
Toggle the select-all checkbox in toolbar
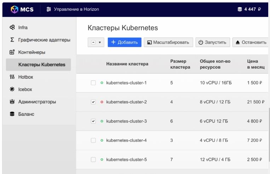93,42
